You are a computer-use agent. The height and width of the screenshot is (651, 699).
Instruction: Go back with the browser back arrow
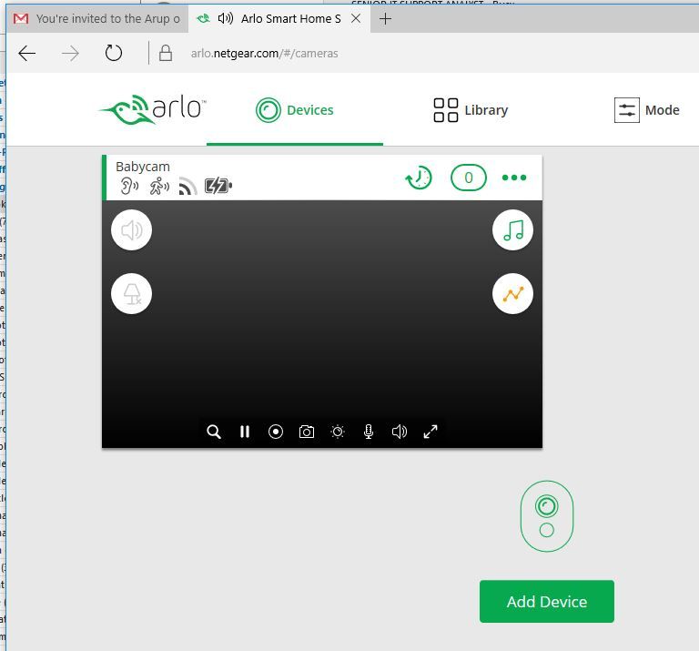(26, 54)
